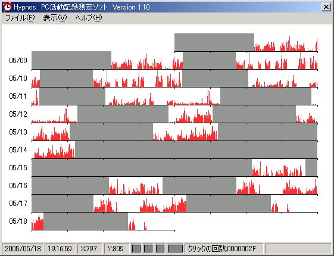Image resolution: width=334 pixels, height=256 pixels.
Task: Click the 19:16:59 time status field
Action: coord(60,248)
